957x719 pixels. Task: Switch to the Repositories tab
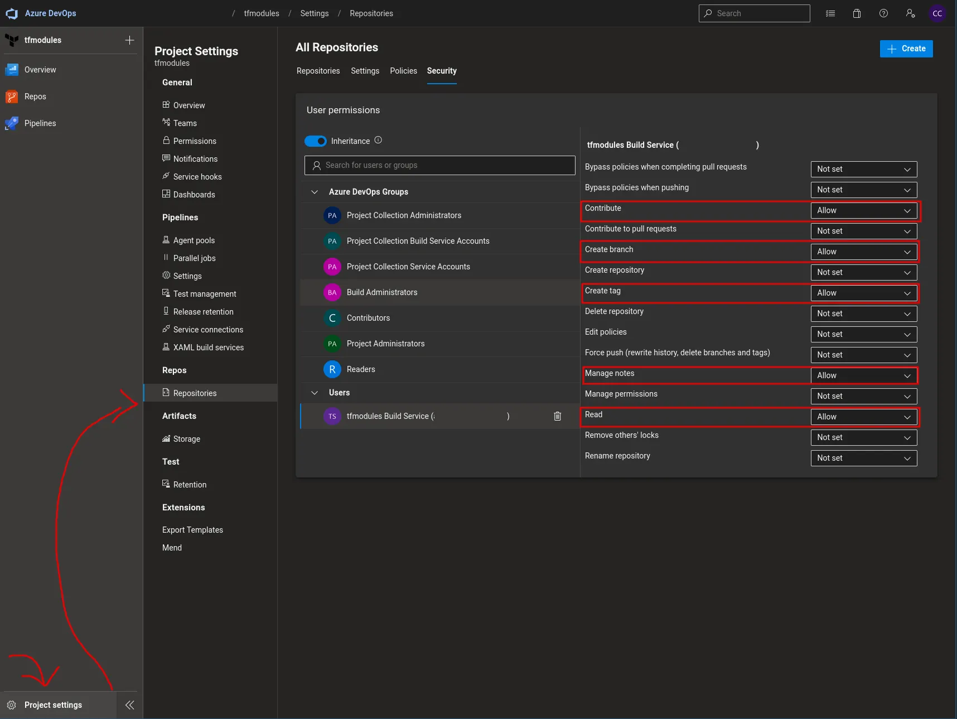coord(318,71)
